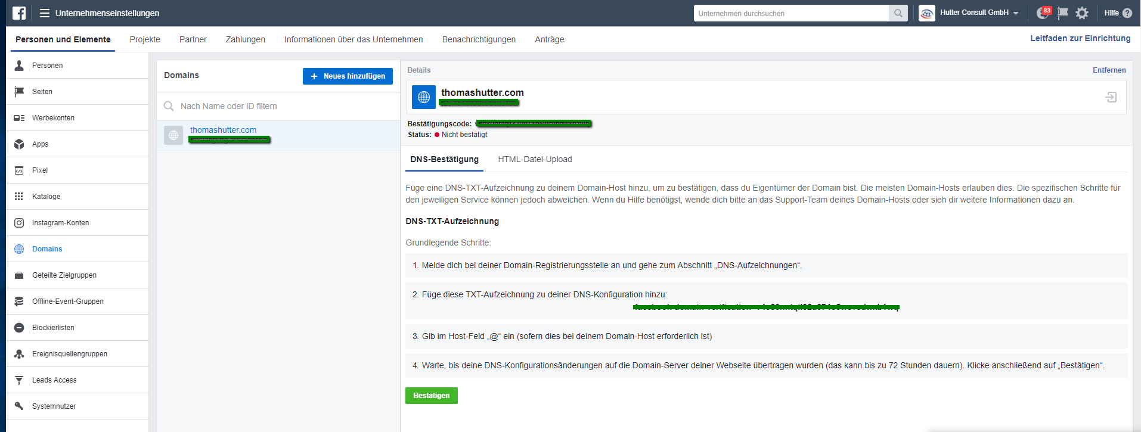Click the filter search magnifier icon
The width and height of the screenshot is (1141, 432).
pos(169,106)
